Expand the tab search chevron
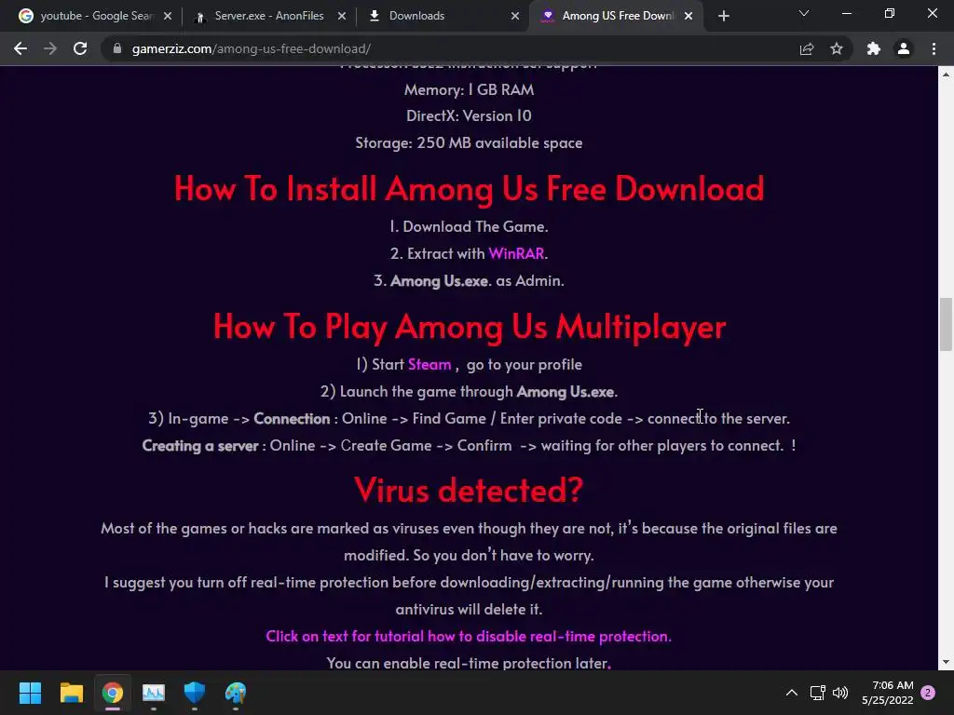Image resolution: width=954 pixels, height=715 pixels. [804, 13]
